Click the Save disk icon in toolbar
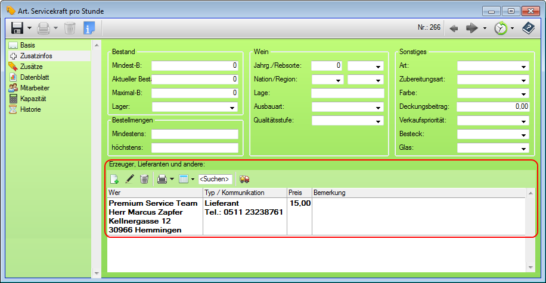The width and height of the screenshot is (546, 283). pyautogui.click(x=17, y=28)
